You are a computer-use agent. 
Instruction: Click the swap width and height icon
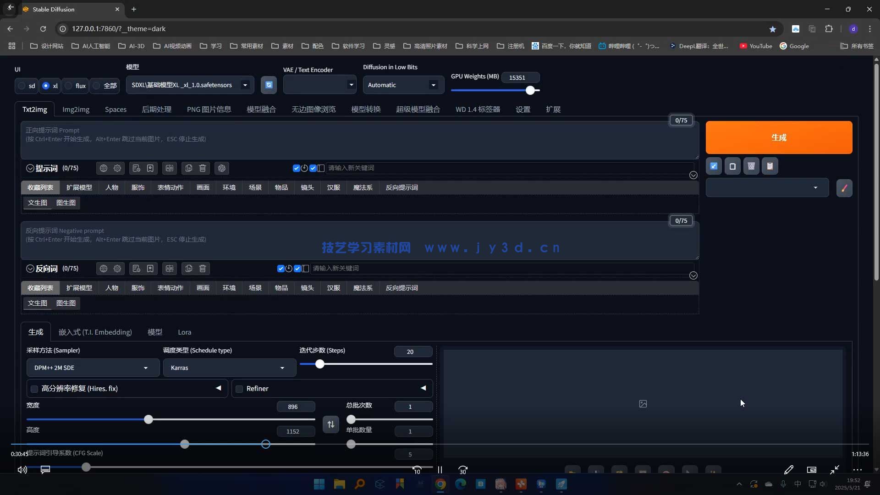pyautogui.click(x=330, y=424)
